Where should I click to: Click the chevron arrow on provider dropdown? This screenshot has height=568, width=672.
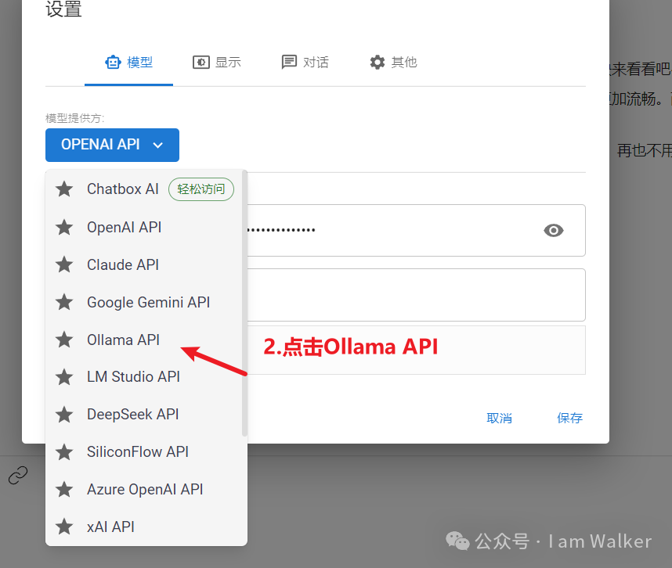point(157,146)
